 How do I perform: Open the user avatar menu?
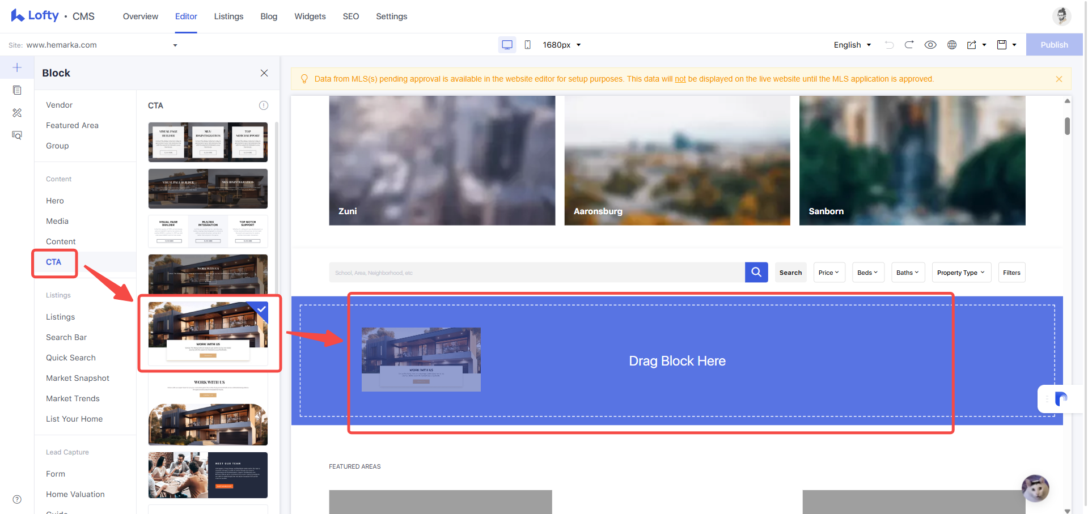coord(1061,16)
